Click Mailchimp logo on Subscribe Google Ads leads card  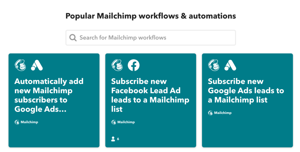point(214,65)
